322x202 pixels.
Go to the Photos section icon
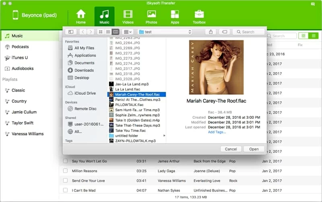(151, 16)
